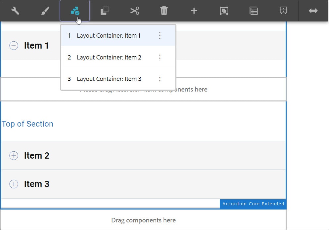This screenshot has width=329, height=230.
Task: Delete component with trash icon
Action: (x=164, y=11)
